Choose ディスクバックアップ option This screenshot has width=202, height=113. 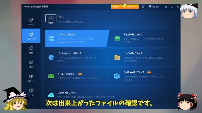point(141,38)
